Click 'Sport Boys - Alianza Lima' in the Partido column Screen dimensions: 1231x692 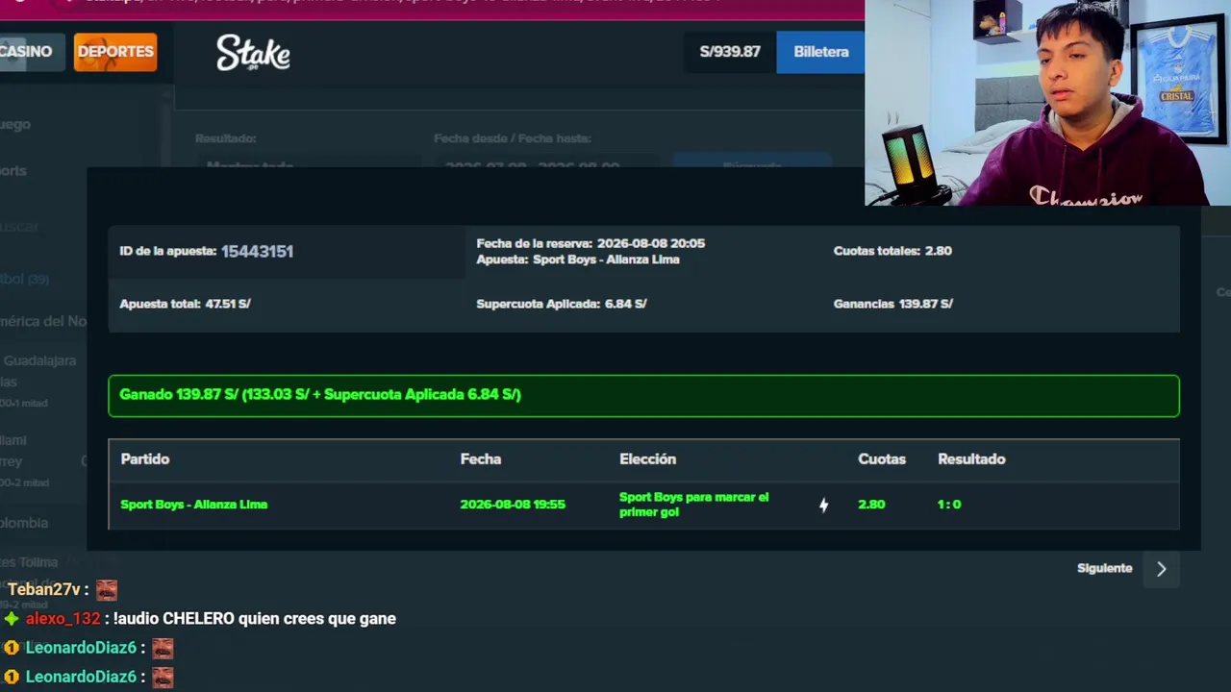pos(194,505)
